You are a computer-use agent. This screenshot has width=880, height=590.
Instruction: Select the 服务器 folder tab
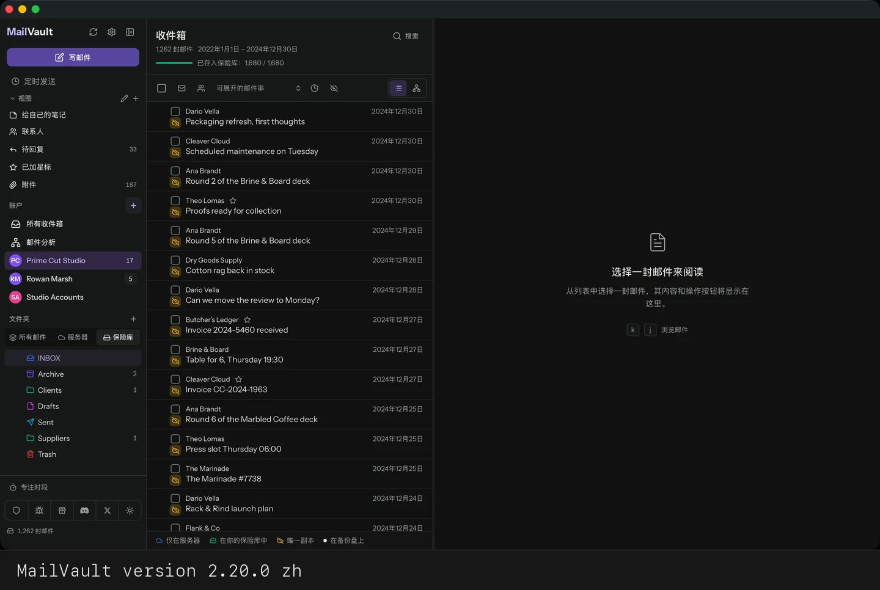click(73, 337)
